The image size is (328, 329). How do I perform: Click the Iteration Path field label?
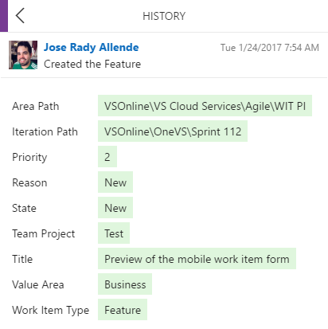45,131
